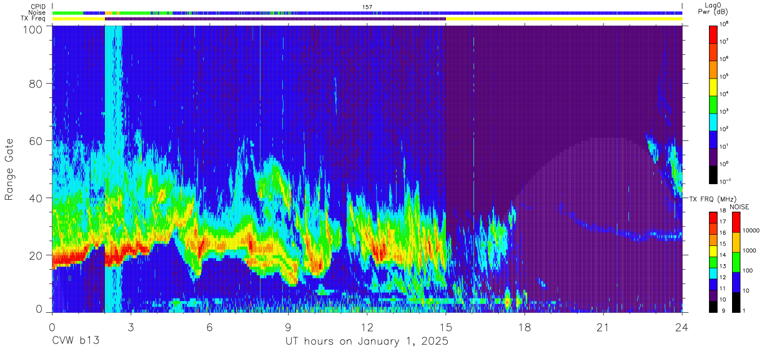Viewport: 767px width, 354px height.
Task: Click the 'Range Gate' y-axis title
Action: pyautogui.click(x=9, y=169)
